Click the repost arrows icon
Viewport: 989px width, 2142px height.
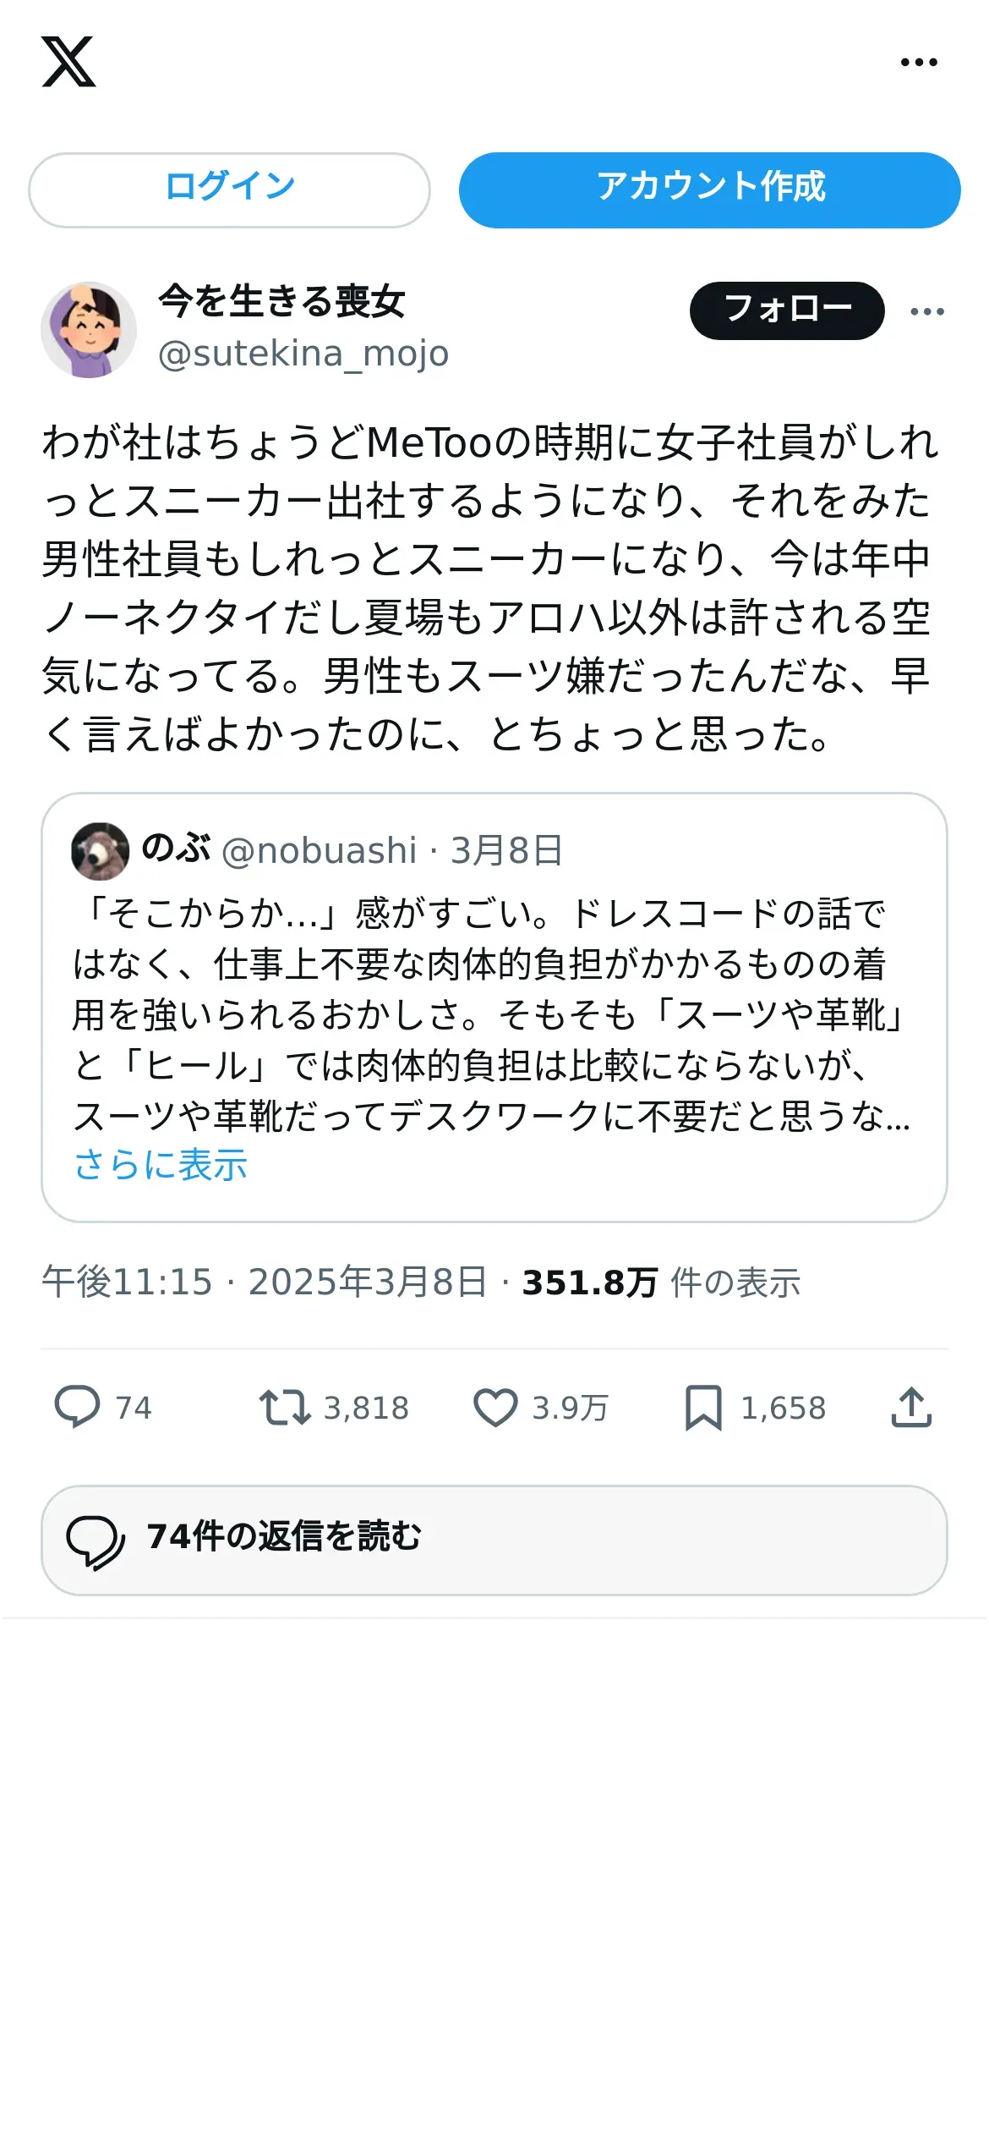285,1407
